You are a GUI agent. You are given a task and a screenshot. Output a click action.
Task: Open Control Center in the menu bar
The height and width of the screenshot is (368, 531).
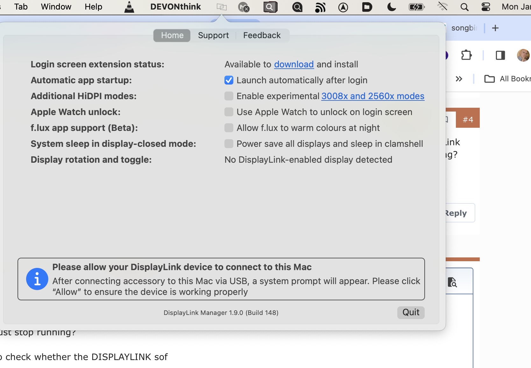tap(486, 7)
